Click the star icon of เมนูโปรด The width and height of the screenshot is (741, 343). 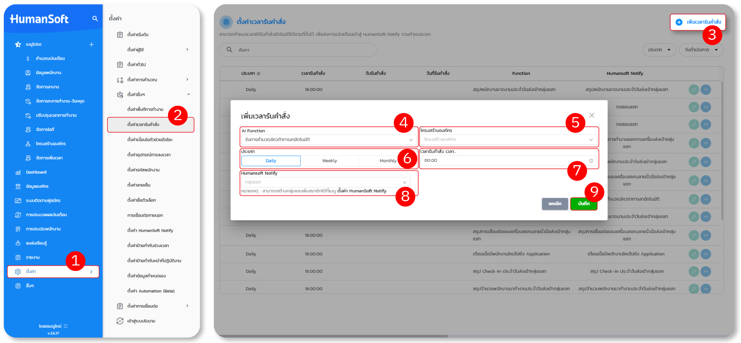[x=18, y=44]
